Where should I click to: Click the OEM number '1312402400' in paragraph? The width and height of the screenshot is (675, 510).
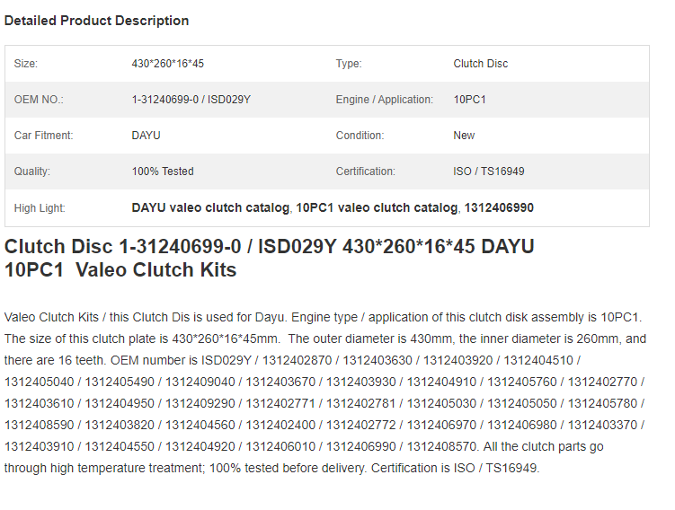(x=280, y=425)
